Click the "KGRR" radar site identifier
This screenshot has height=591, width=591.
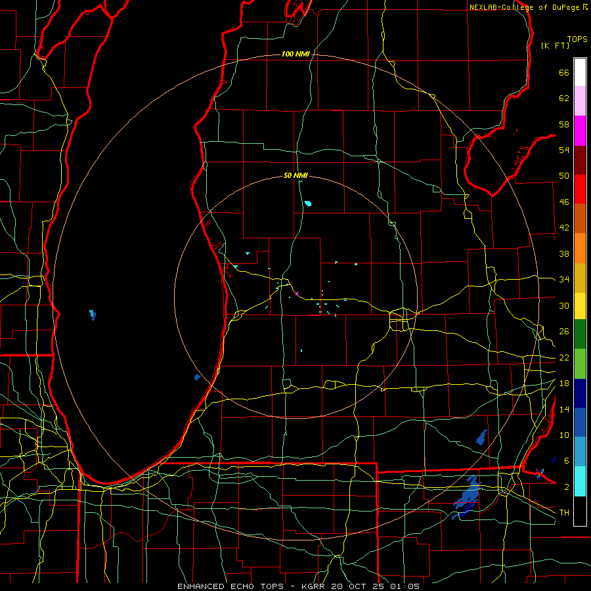click(x=313, y=586)
